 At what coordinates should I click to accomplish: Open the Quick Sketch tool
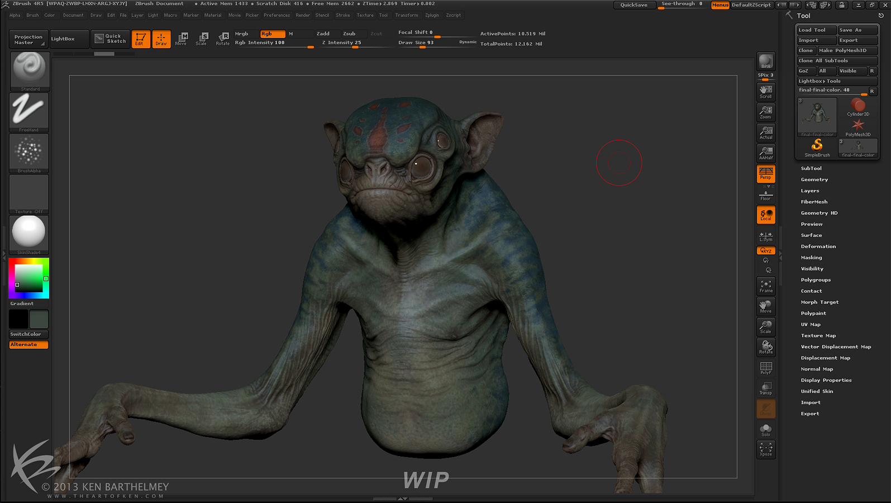tap(109, 39)
